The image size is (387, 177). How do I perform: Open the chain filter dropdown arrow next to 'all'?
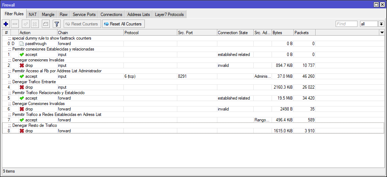tap(381, 24)
